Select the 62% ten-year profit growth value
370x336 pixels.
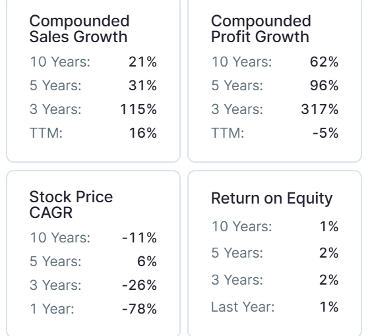(x=324, y=62)
